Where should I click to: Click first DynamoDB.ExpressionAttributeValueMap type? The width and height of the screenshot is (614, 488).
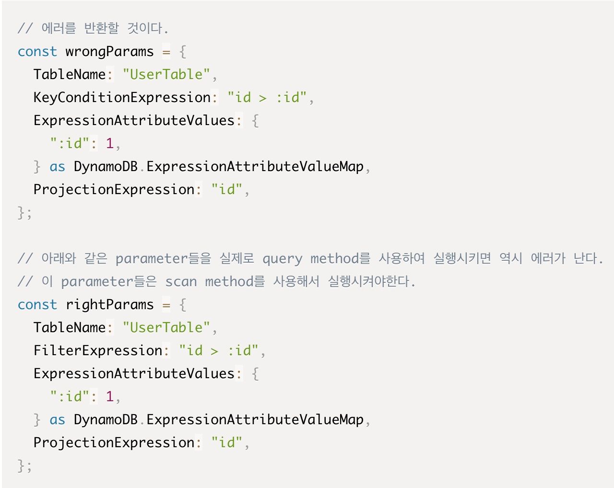pyautogui.click(x=219, y=166)
